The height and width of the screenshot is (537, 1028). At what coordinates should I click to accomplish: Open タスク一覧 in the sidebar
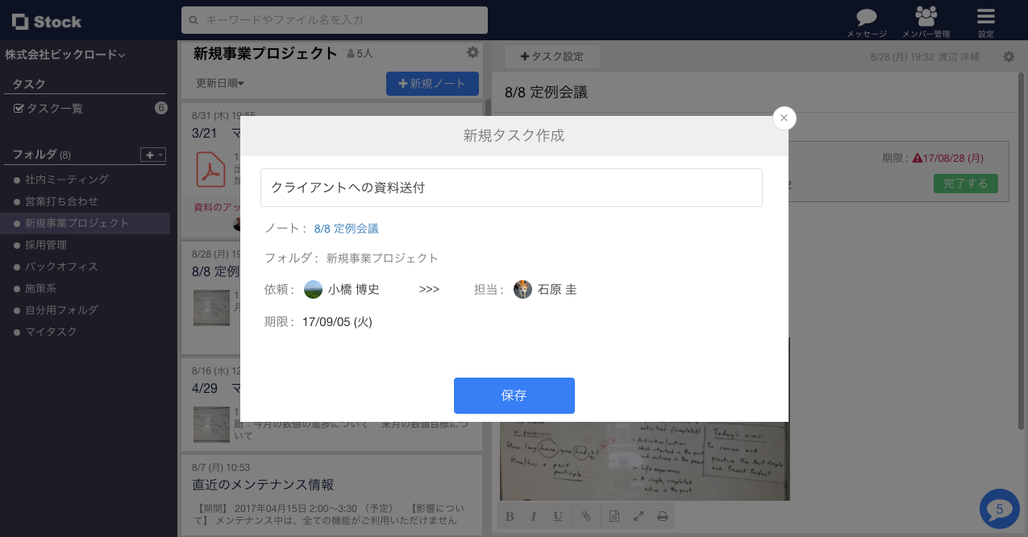[x=54, y=109]
